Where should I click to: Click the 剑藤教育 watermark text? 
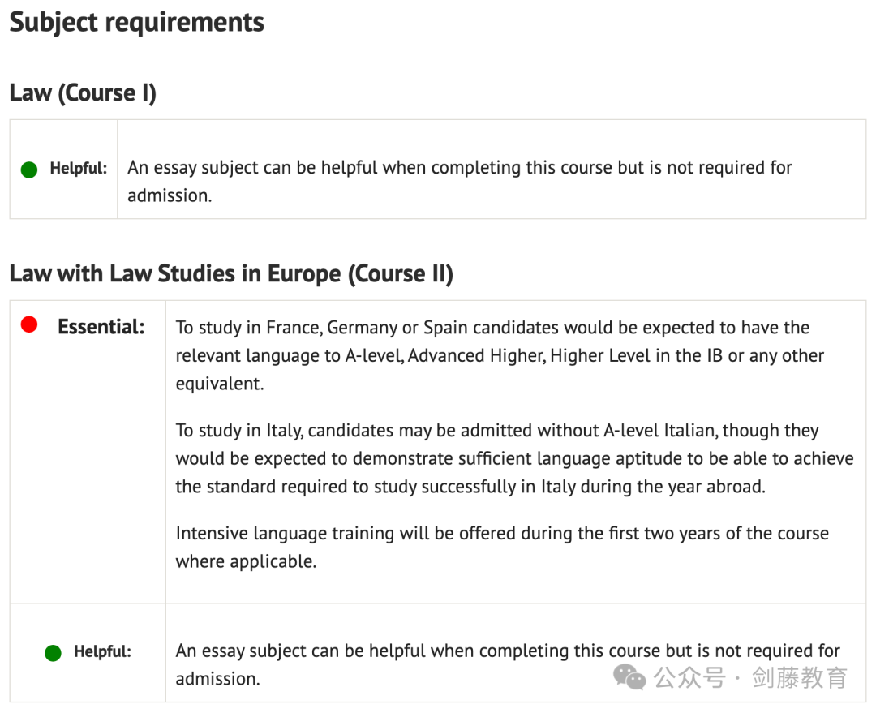(800, 678)
